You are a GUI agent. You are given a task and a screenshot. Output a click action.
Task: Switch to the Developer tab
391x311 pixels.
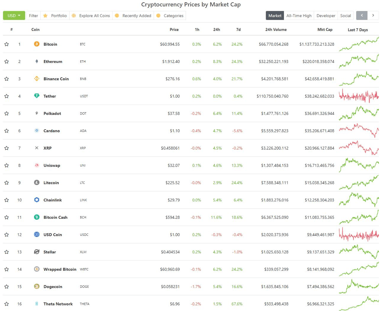[326, 16]
